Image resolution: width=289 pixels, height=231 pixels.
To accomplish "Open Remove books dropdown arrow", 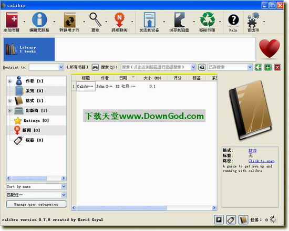I will coord(220,22).
